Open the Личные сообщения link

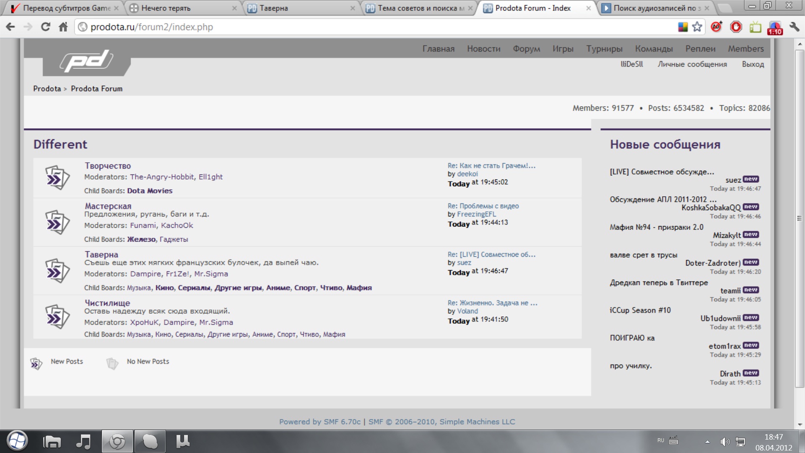tap(692, 64)
